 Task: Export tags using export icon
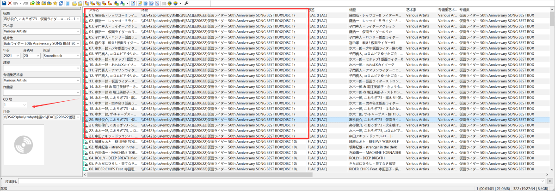click(x=140, y=3)
